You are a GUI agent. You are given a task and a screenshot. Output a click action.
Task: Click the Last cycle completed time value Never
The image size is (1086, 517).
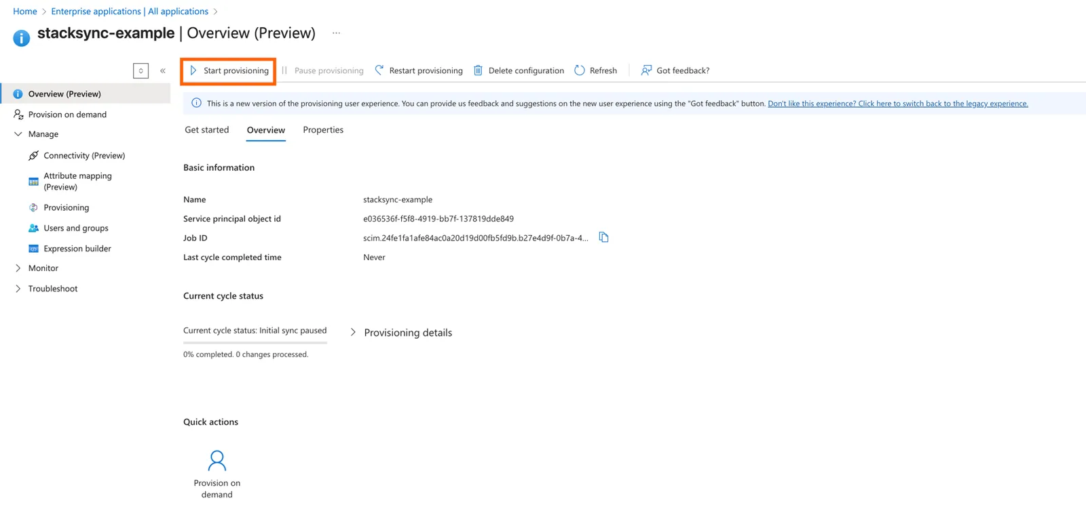tap(374, 257)
